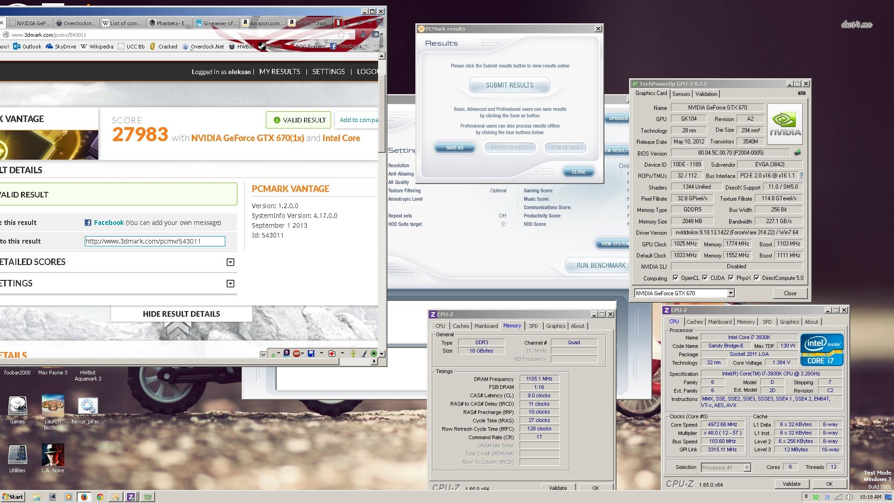Click the CPU-Z taskbar button
The height and width of the screenshot is (503, 894).
[x=131, y=497]
